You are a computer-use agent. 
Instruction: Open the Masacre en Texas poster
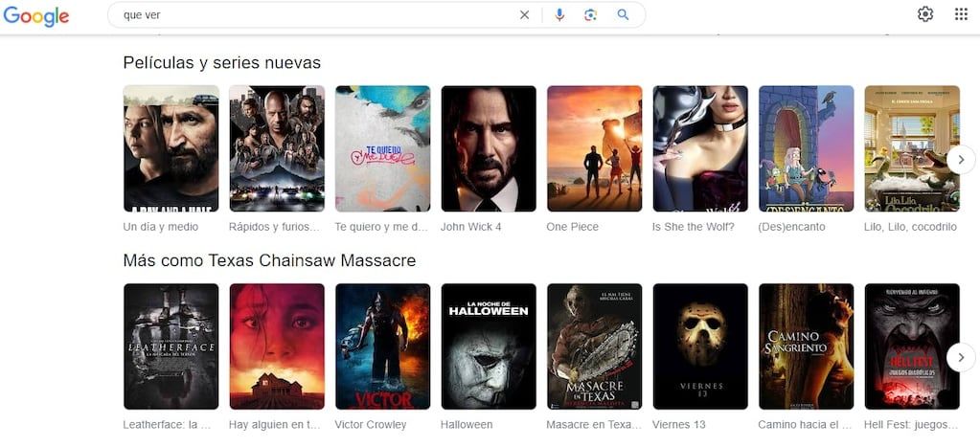594,346
